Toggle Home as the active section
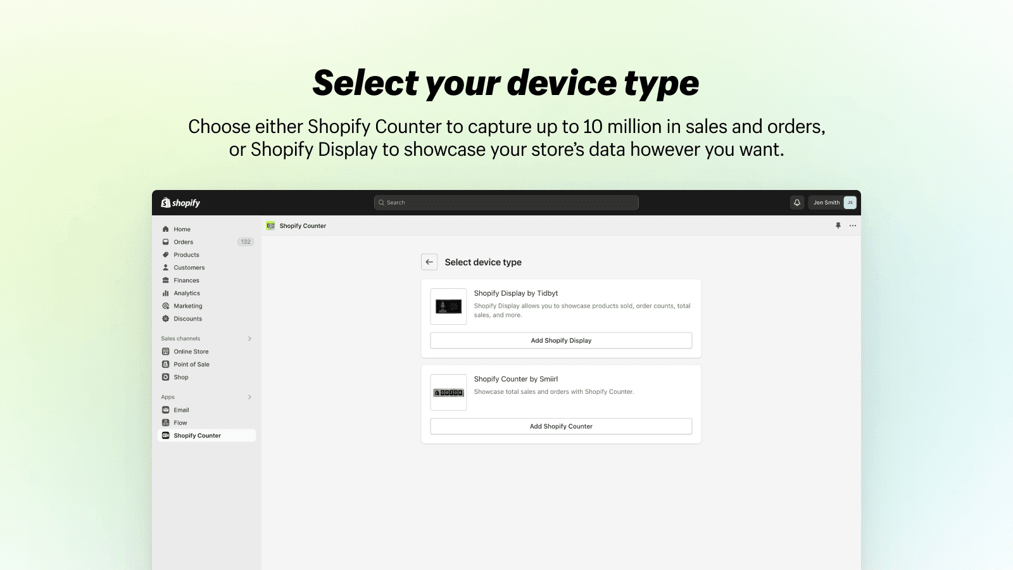Viewport: 1013px width, 570px height. (181, 229)
